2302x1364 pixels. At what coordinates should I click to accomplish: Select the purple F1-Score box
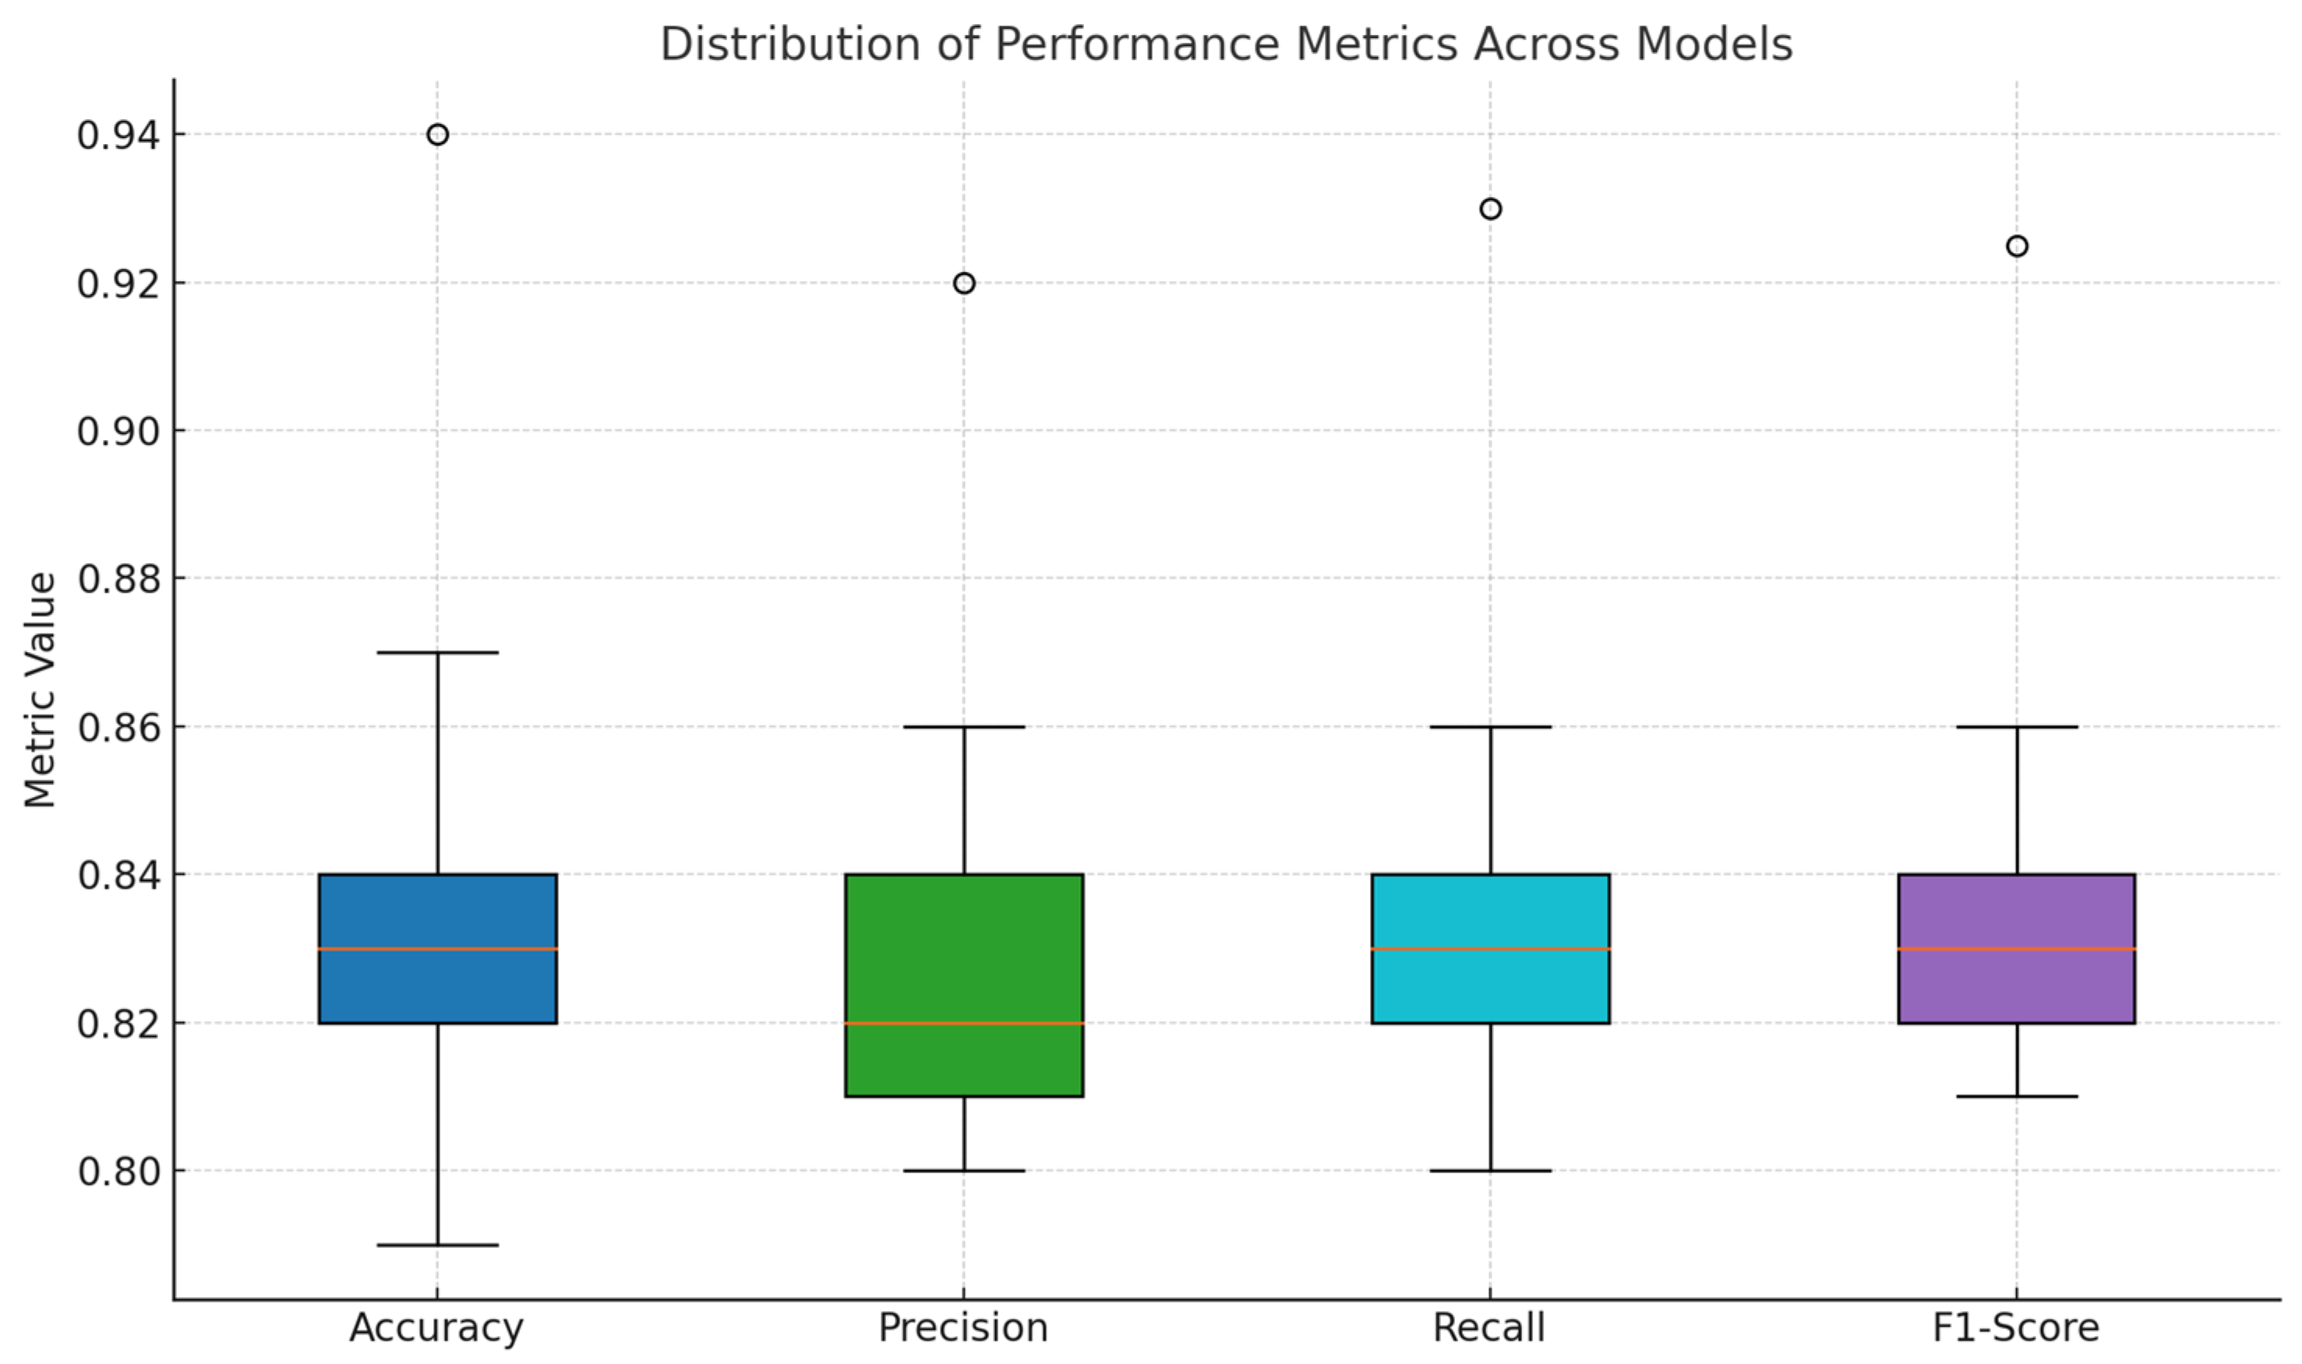pyautogui.click(x=2017, y=985)
